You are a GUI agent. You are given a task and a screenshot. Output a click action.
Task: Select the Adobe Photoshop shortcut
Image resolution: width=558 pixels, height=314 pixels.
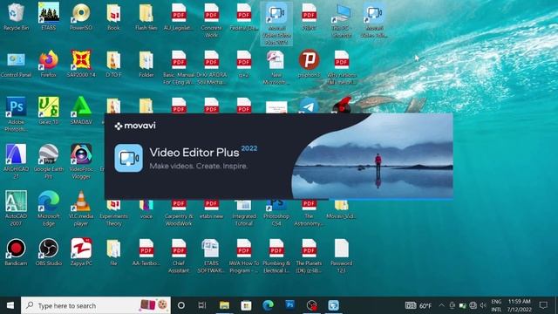pyautogui.click(x=16, y=114)
